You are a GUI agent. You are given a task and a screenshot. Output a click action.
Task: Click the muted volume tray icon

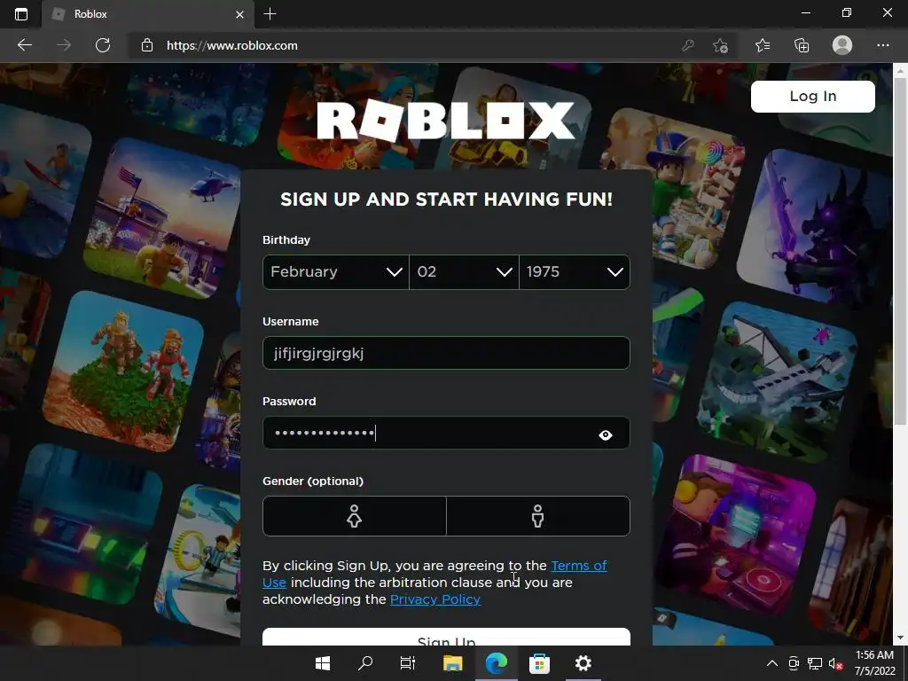click(x=835, y=663)
